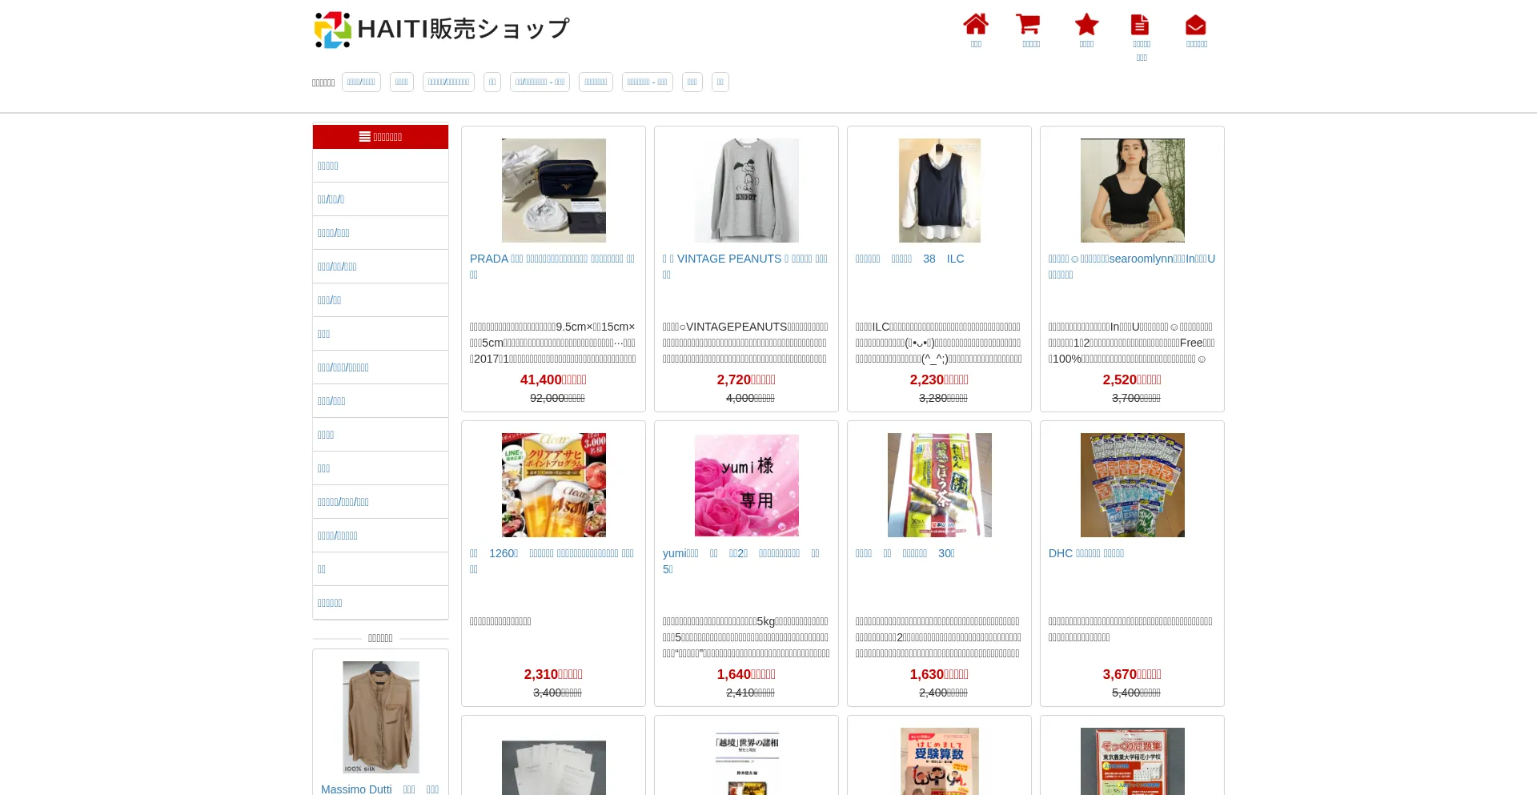Open the black top model photo
Screen dimensions: 1537x795
[1132, 191]
